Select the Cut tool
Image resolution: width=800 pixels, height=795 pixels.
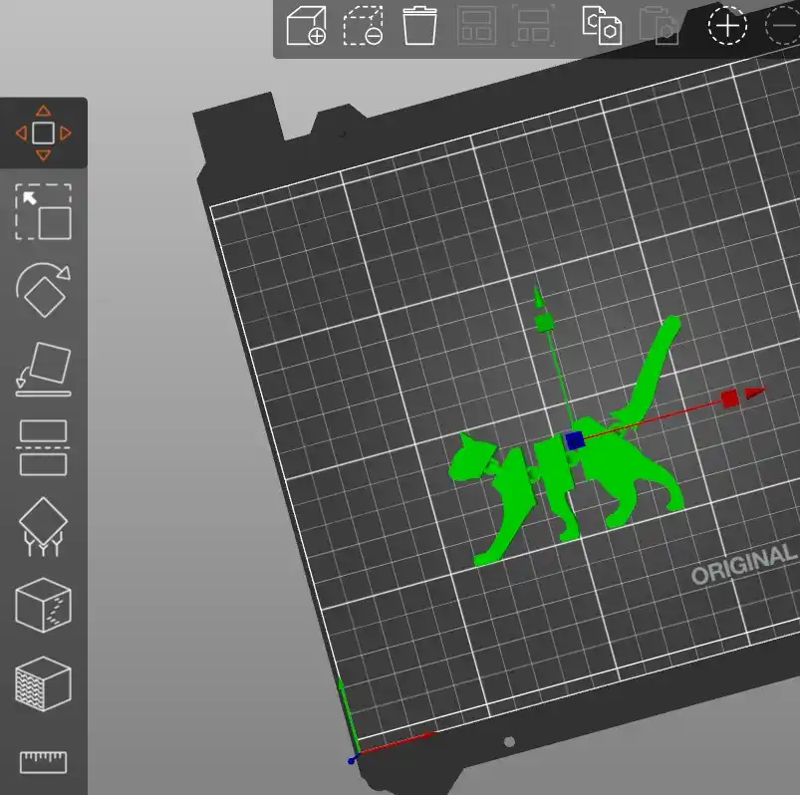coord(44,448)
